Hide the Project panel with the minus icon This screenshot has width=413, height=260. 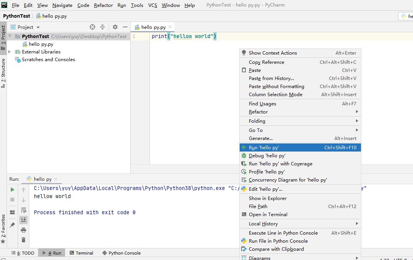click(x=125, y=27)
